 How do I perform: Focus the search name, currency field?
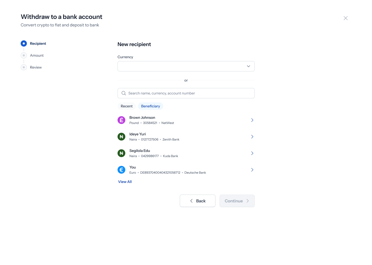click(186, 93)
